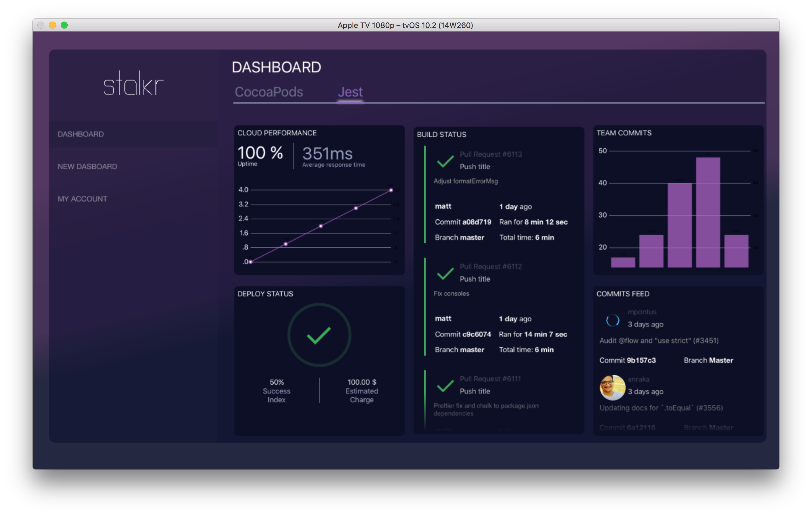The image size is (812, 516).
Task: Select the Jest tab
Action: point(350,92)
